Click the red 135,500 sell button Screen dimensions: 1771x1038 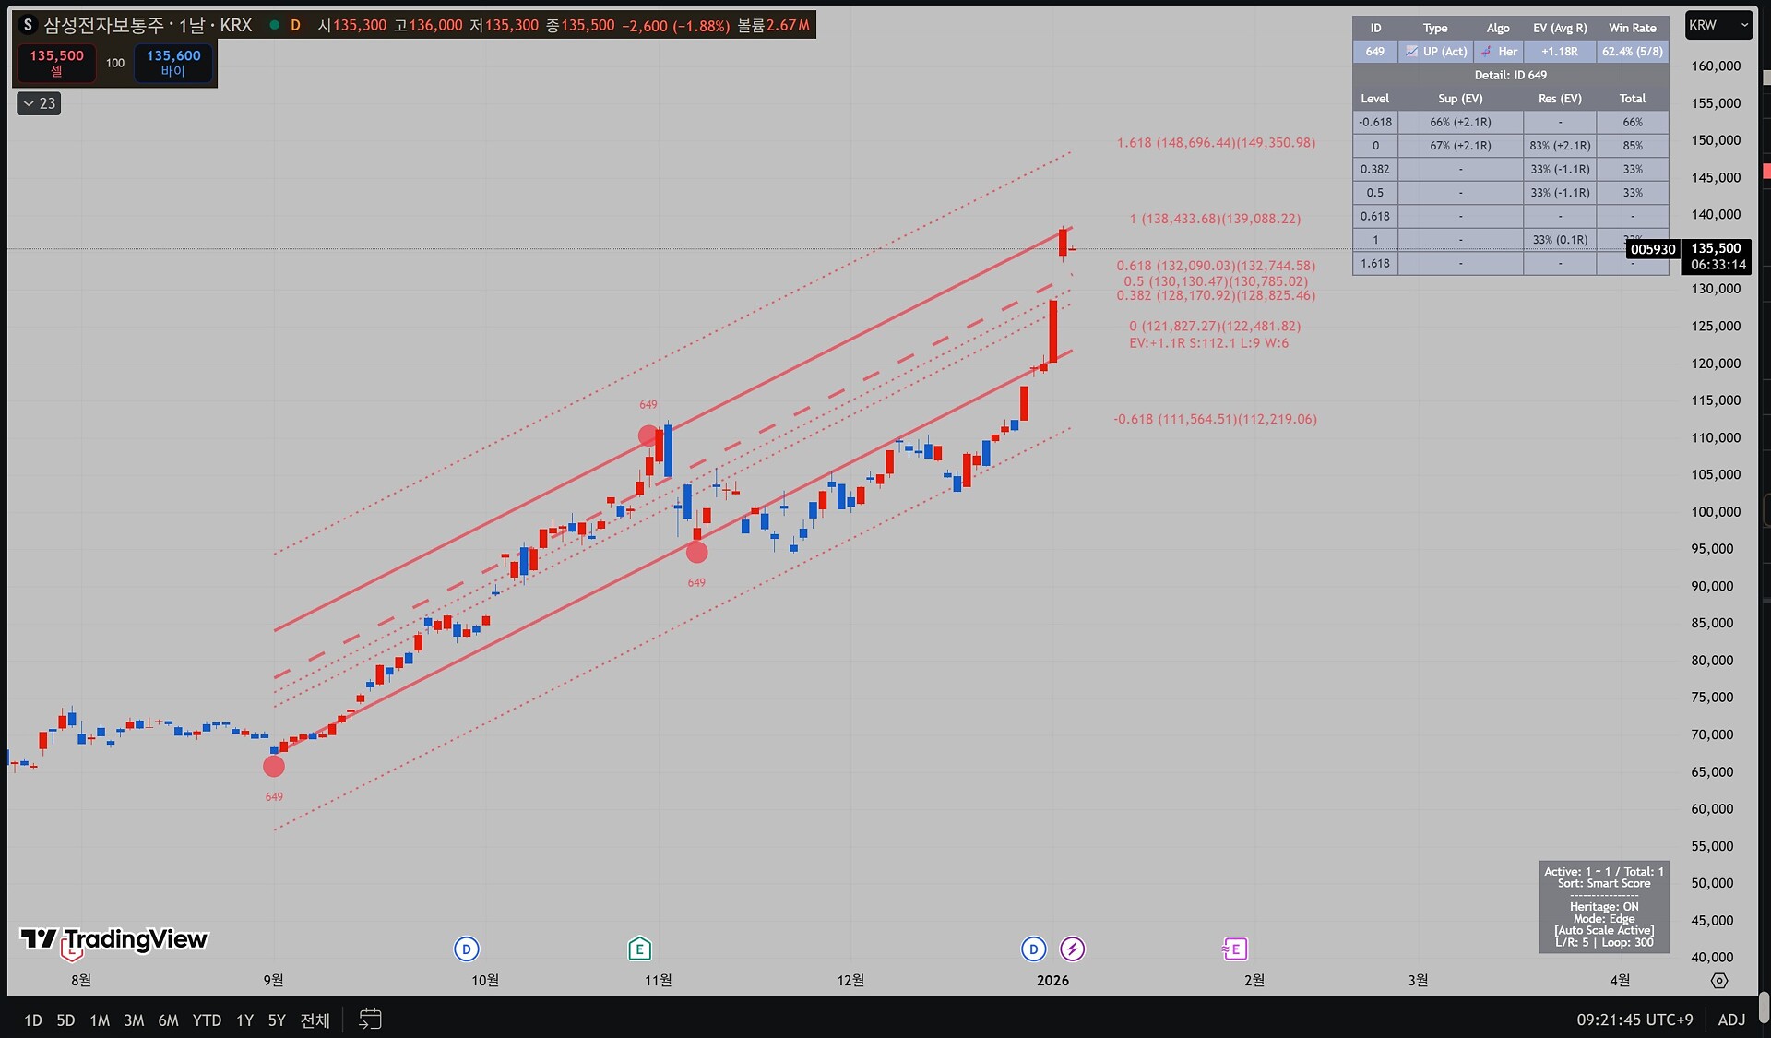coord(56,63)
